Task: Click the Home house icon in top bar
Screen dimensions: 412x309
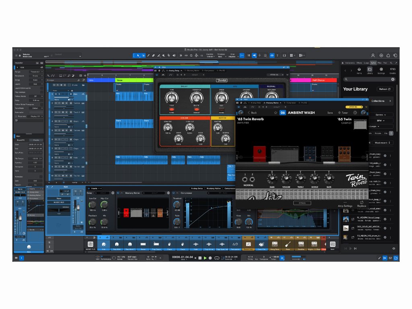Action: [x=388, y=56]
